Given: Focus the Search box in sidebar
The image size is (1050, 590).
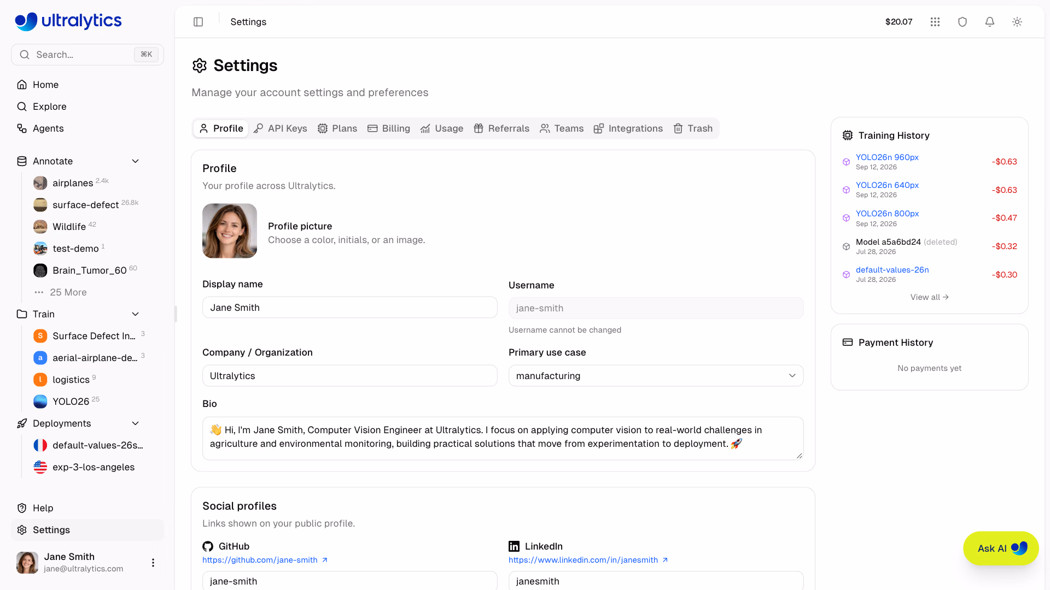Looking at the screenshot, I should pyautogui.click(x=87, y=55).
